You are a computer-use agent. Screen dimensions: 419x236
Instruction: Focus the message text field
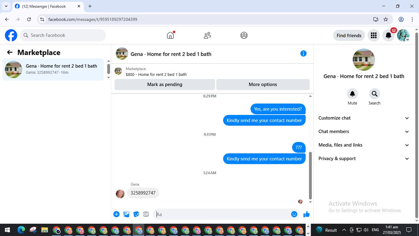point(222,214)
